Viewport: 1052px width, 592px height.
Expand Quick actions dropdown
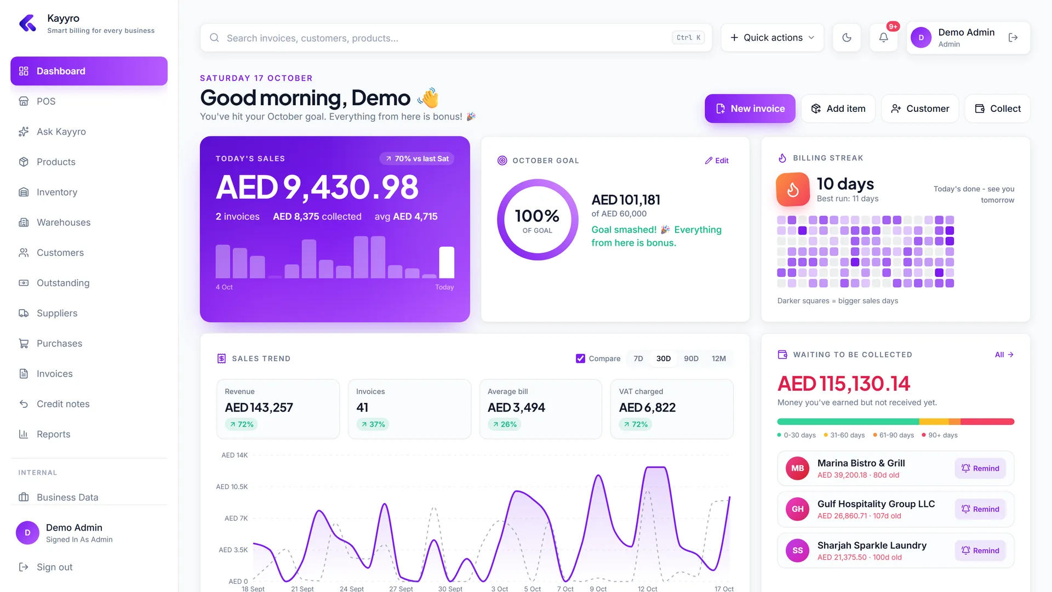[x=772, y=38]
